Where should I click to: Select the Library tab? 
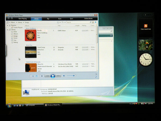tap(36, 19)
